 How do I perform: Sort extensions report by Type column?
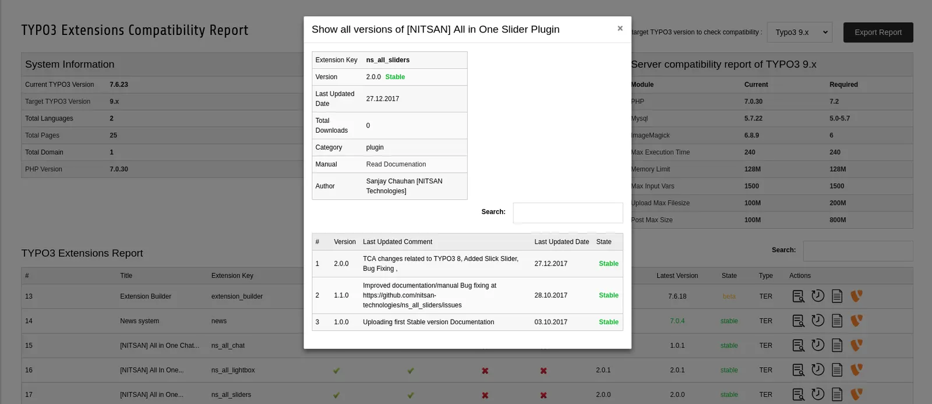765,275
